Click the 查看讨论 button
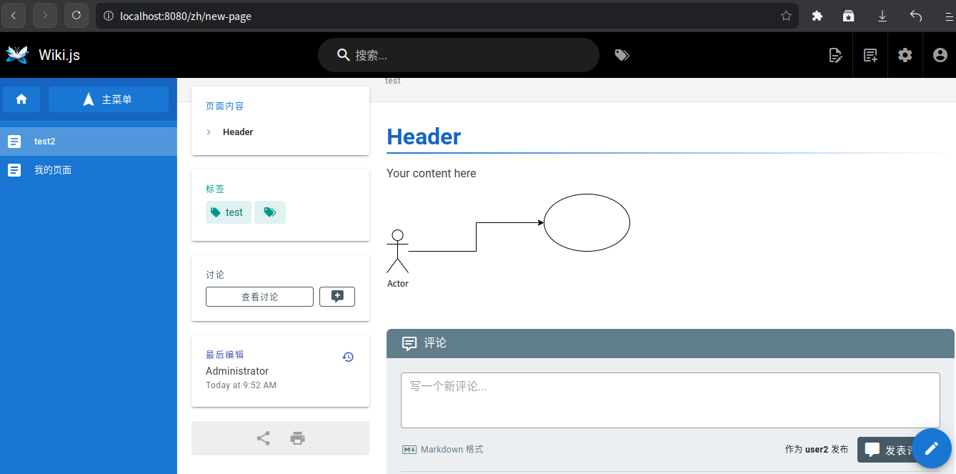The height and width of the screenshot is (474, 956). [x=259, y=296]
